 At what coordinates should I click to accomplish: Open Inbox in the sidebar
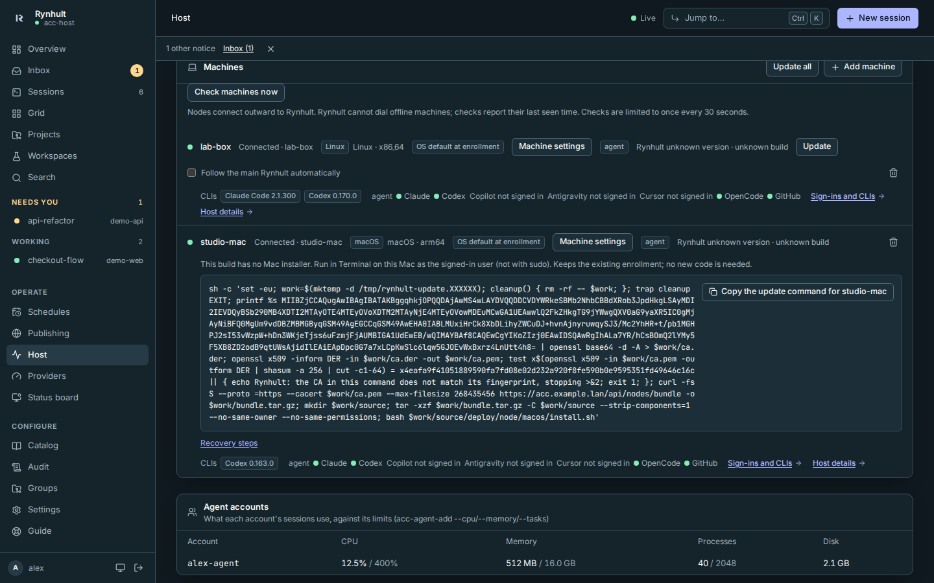click(x=78, y=71)
